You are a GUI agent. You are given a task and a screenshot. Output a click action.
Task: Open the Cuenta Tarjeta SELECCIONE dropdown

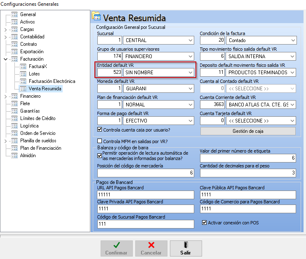(x=292, y=121)
